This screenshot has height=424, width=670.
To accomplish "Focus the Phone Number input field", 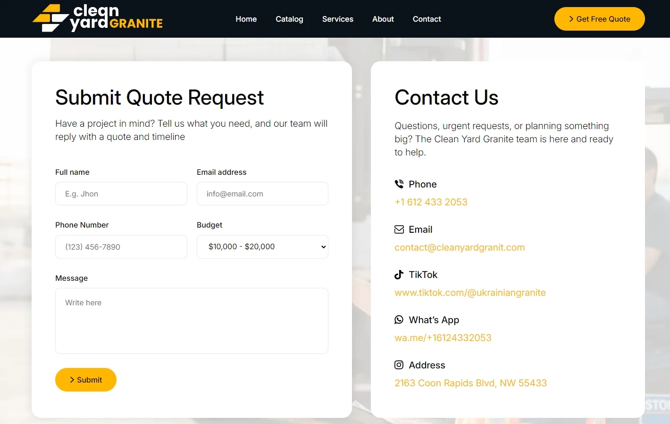I will 121,247.
